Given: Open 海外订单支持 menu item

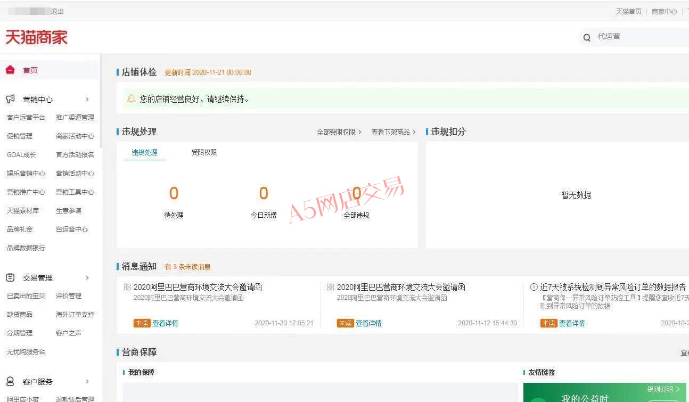Looking at the screenshot, I should [x=75, y=314].
